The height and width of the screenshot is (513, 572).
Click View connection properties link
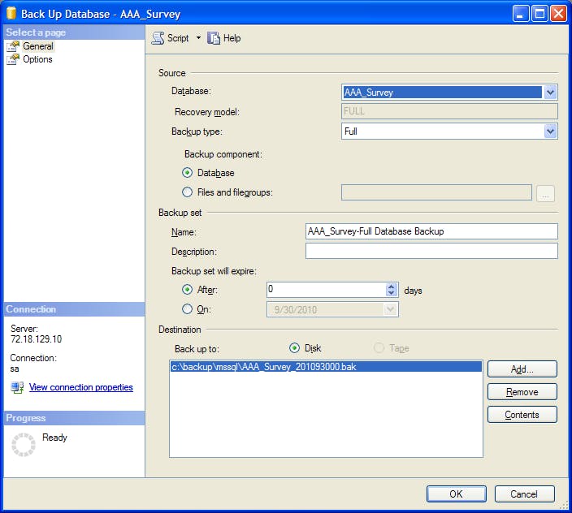(x=81, y=387)
